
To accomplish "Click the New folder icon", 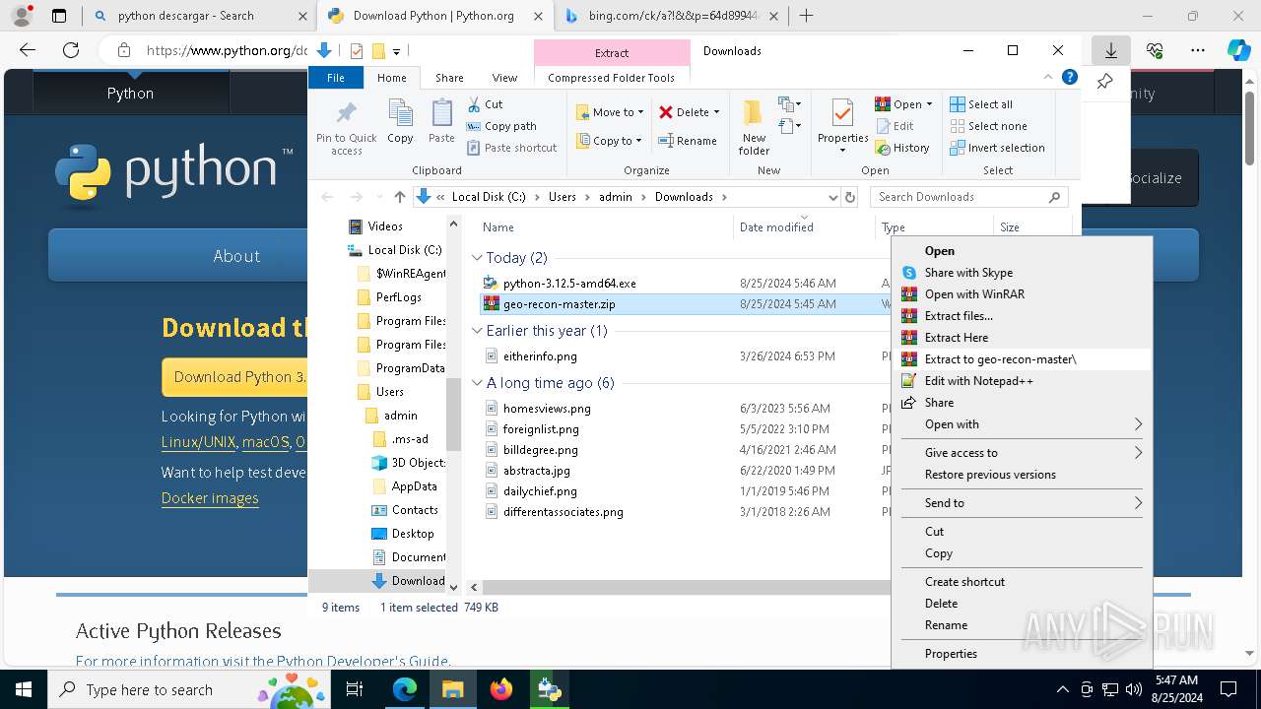I will click(754, 114).
